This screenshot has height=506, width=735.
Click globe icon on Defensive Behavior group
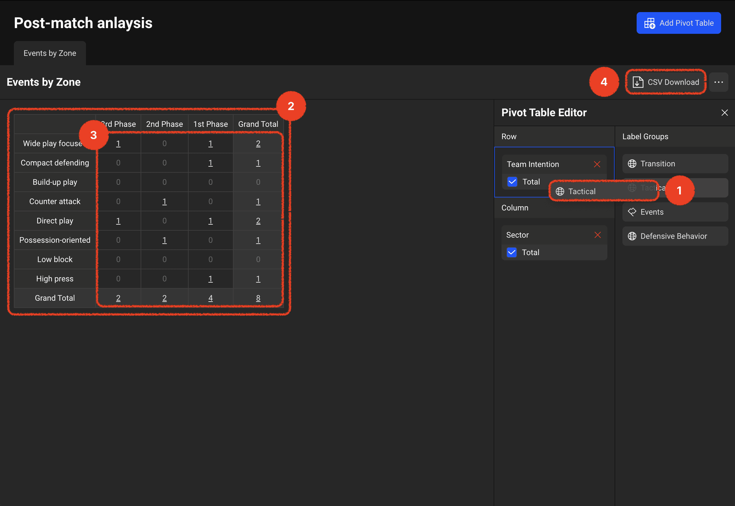(632, 236)
